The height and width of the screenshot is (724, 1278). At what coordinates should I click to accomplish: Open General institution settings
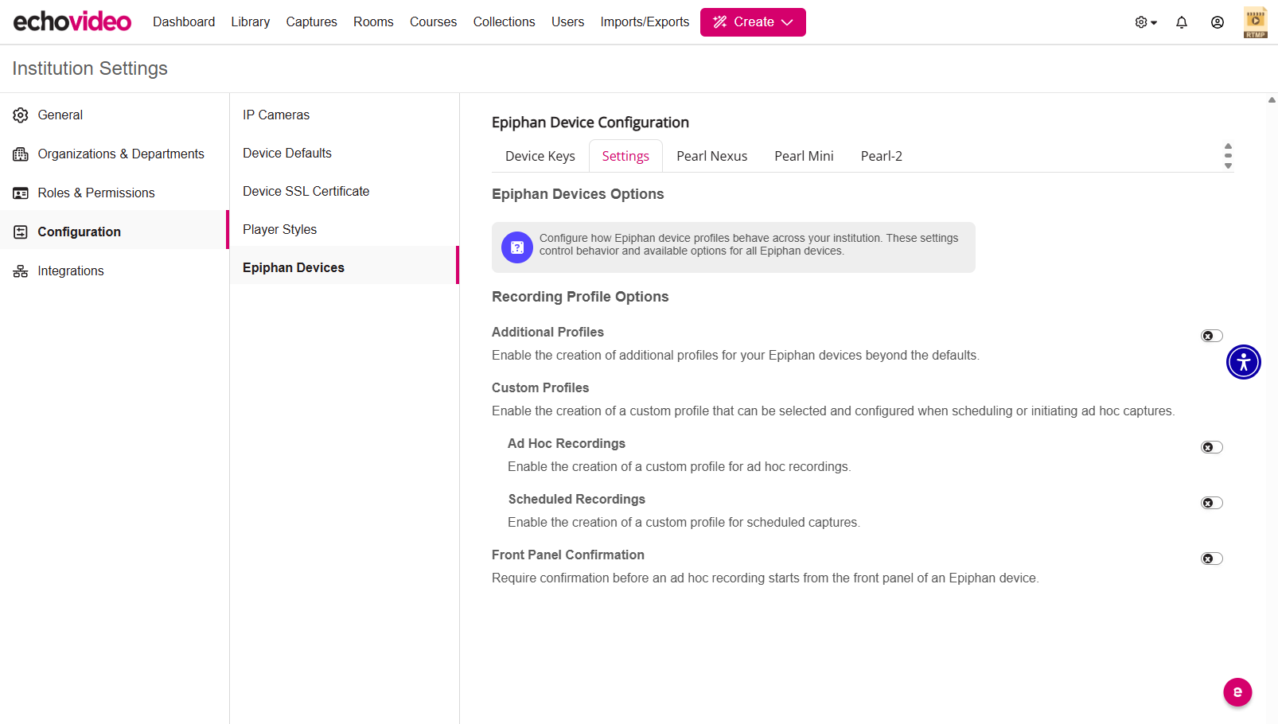115,115
